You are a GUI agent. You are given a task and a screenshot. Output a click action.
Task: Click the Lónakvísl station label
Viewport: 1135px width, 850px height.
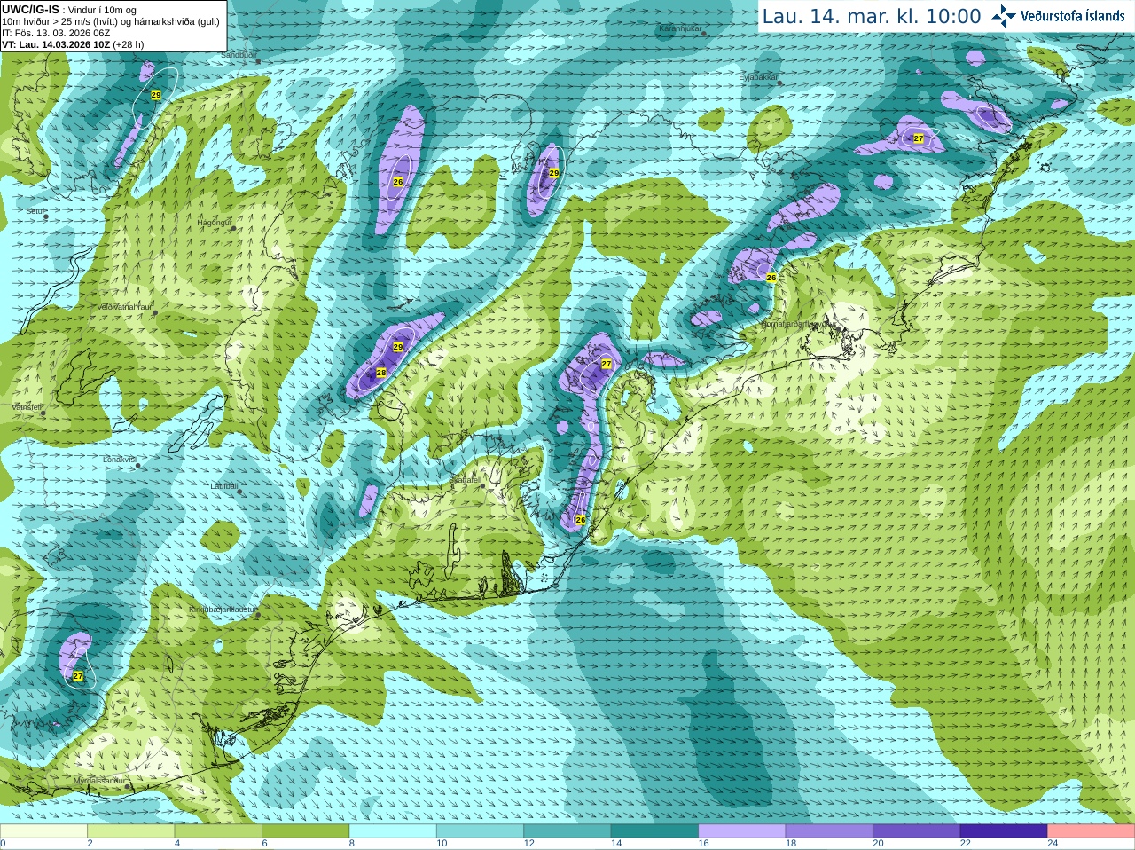[119, 460]
